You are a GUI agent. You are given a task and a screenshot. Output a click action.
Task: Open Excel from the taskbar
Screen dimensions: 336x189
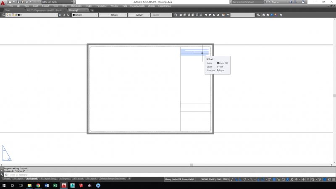(55, 185)
